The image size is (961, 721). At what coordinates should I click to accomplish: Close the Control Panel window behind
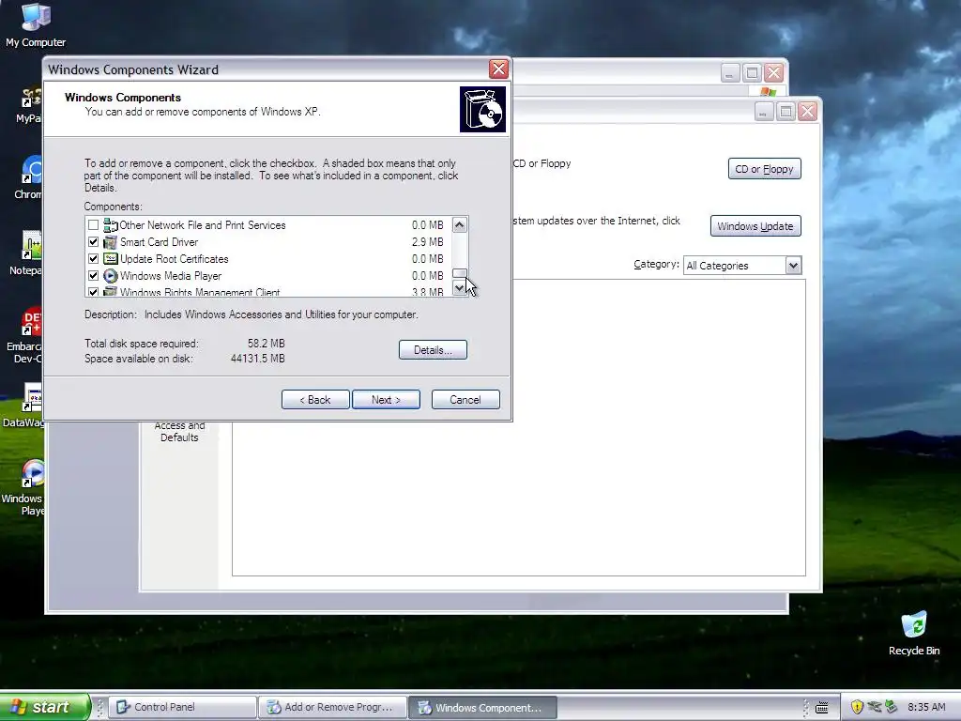[x=774, y=73]
